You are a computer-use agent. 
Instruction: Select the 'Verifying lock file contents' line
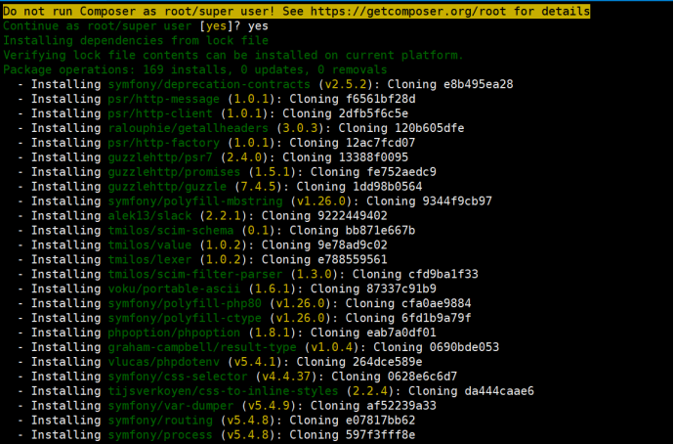pyautogui.click(x=233, y=55)
